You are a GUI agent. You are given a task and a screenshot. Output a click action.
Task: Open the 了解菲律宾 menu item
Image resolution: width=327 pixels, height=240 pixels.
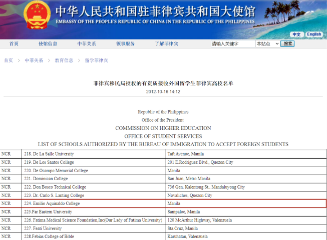coord(166,44)
